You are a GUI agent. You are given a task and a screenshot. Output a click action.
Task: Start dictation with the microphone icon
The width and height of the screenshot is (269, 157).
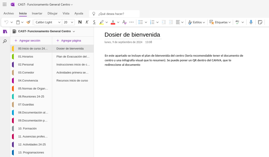tap(251, 22)
